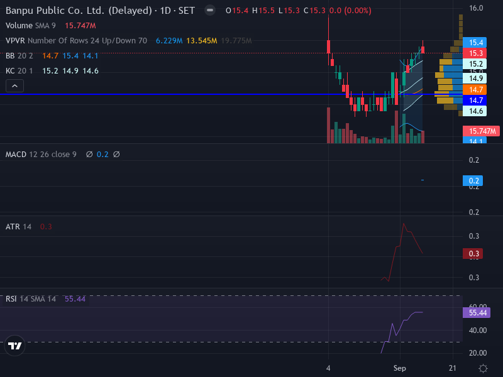503x377 pixels.
Task: Click the blue 15.4 price label
Action: [x=475, y=42]
